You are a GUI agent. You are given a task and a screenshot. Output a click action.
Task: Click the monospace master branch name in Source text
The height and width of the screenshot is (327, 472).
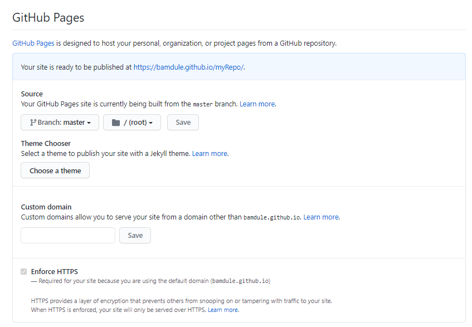(x=203, y=104)
